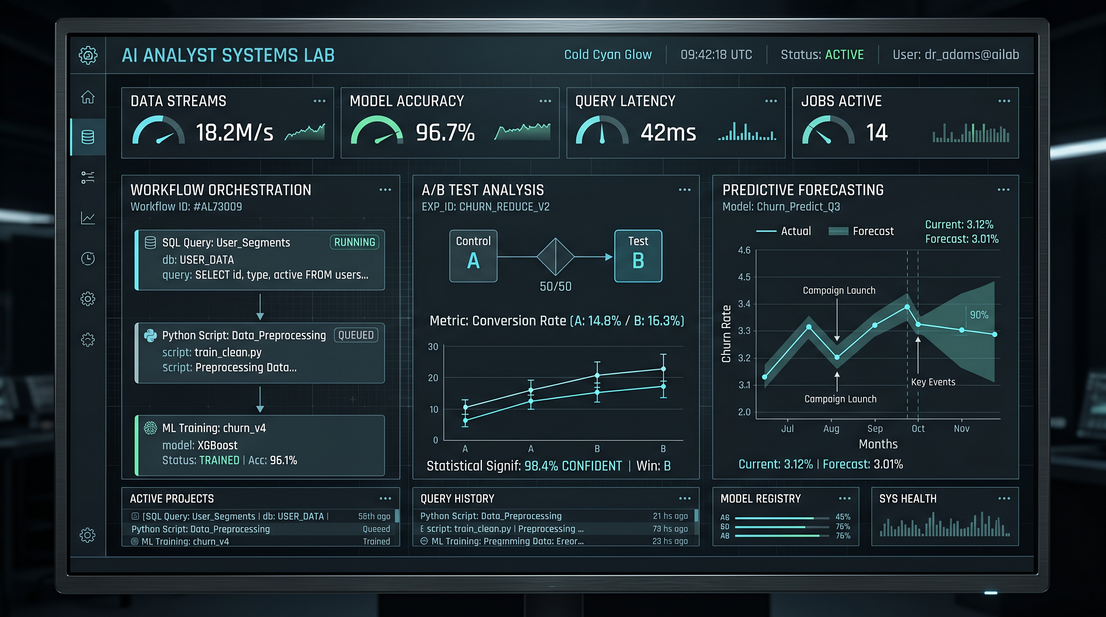Open Jobs Active card options menu

[1004, 101]
